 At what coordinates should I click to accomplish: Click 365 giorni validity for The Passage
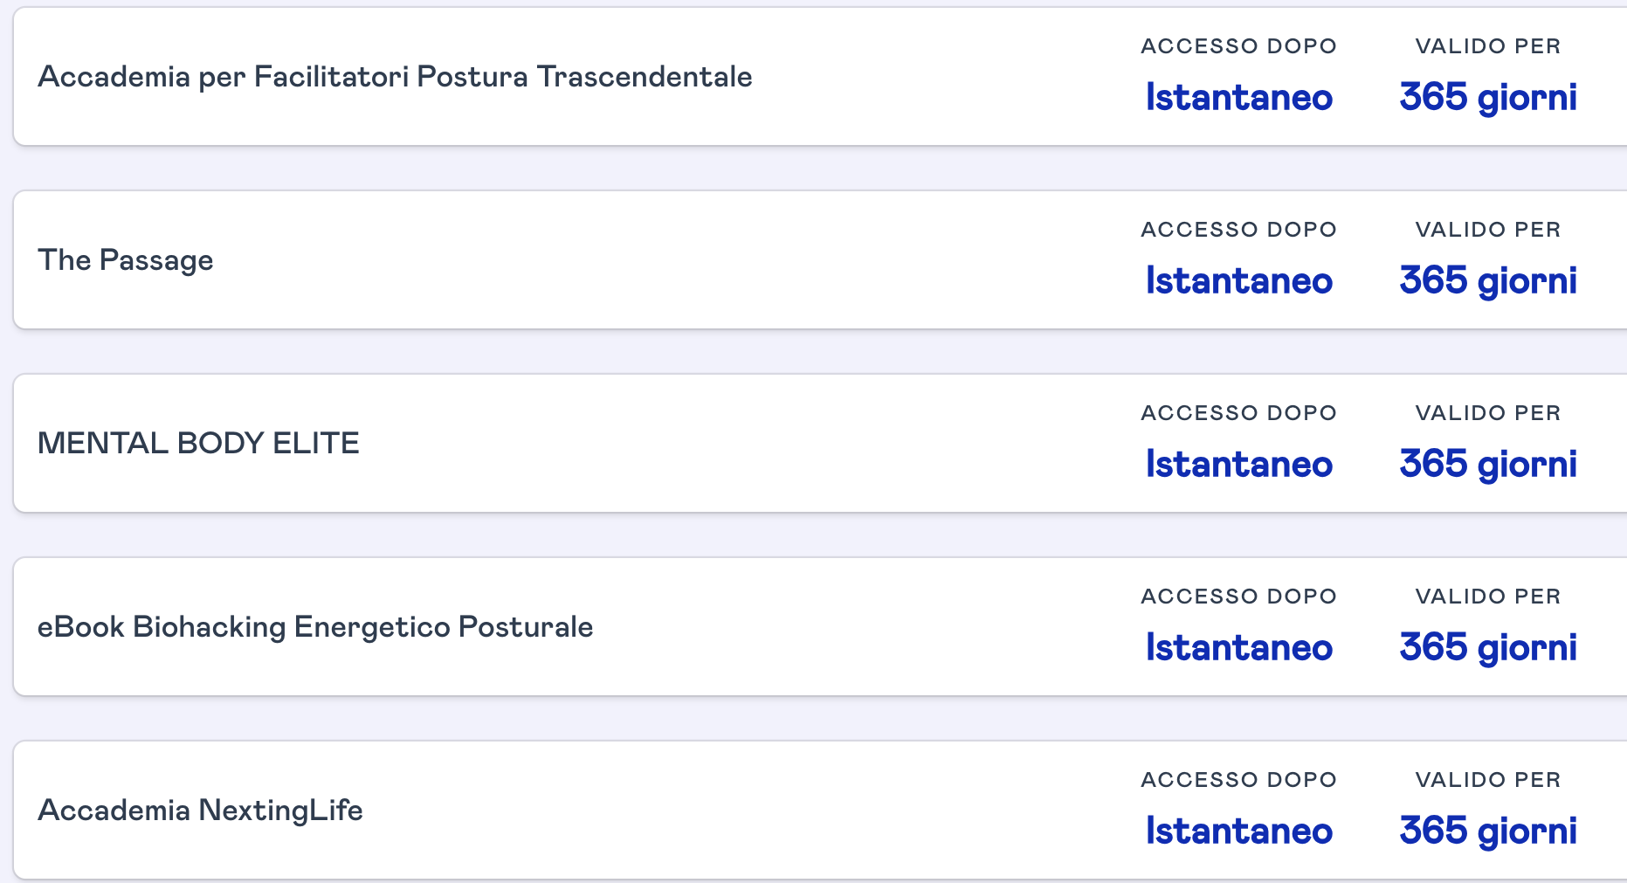tap(1488, 280)
